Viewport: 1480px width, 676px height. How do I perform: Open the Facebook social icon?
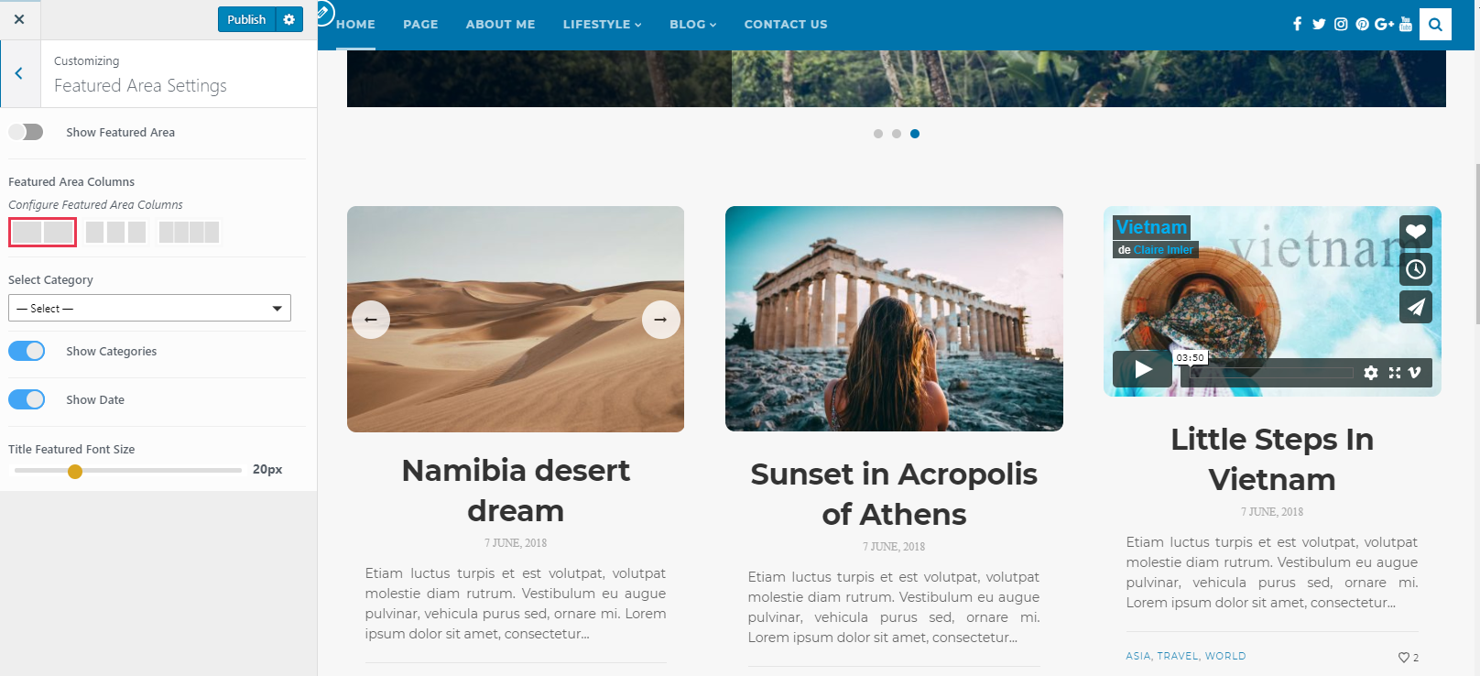point(1297,24)
